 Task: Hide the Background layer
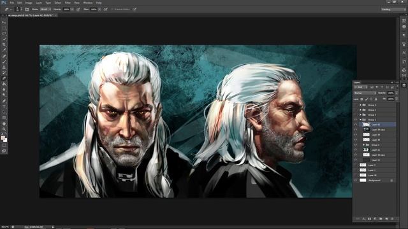click(x=356, y=180)
